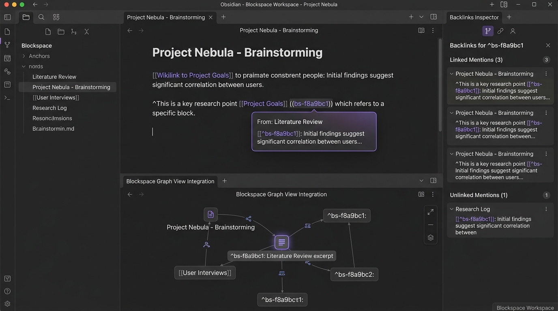The height and width of the screenshot is (311, 558).
Task: Open help from the bottom ribbon
Action: (x=7, y=291)
